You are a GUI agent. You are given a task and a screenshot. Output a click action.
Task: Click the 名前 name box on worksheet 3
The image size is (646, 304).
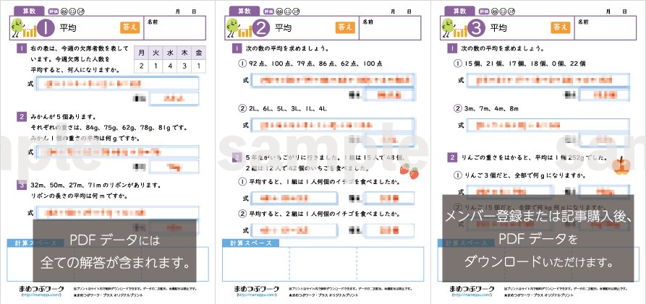click(x=605, y=28)
